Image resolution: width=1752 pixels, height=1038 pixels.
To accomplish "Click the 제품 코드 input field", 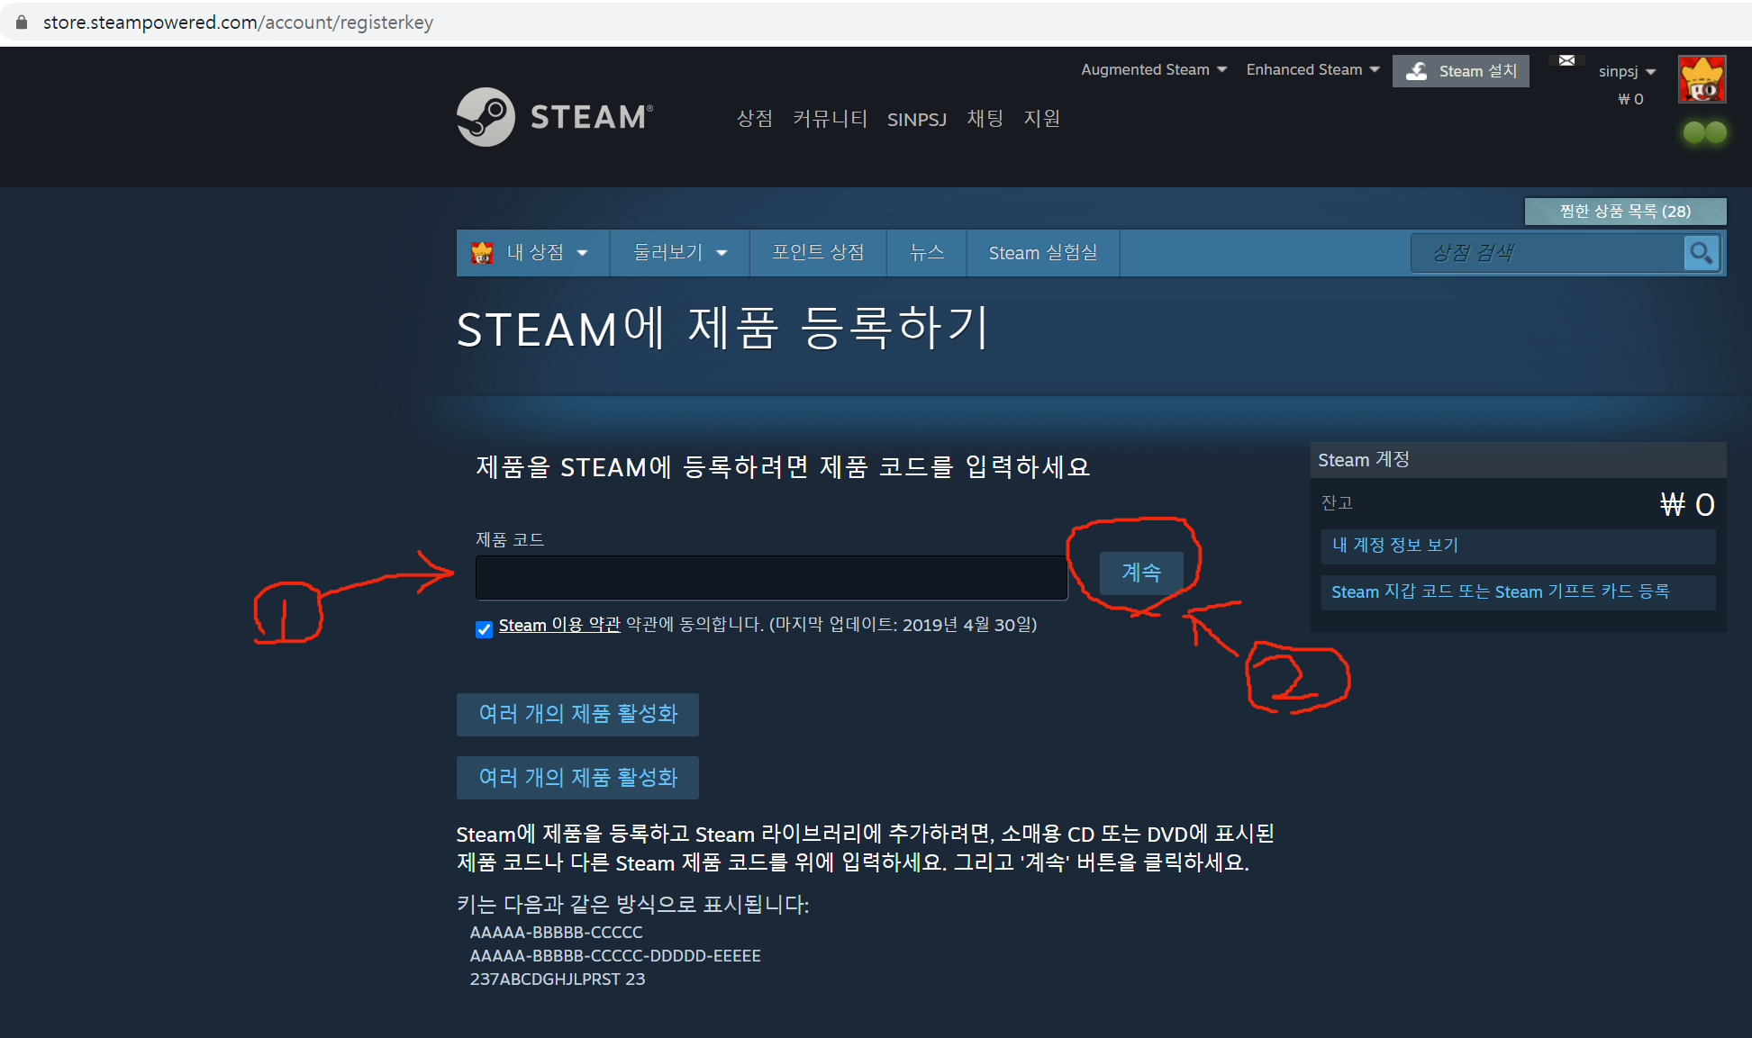I will click(770, 577).
